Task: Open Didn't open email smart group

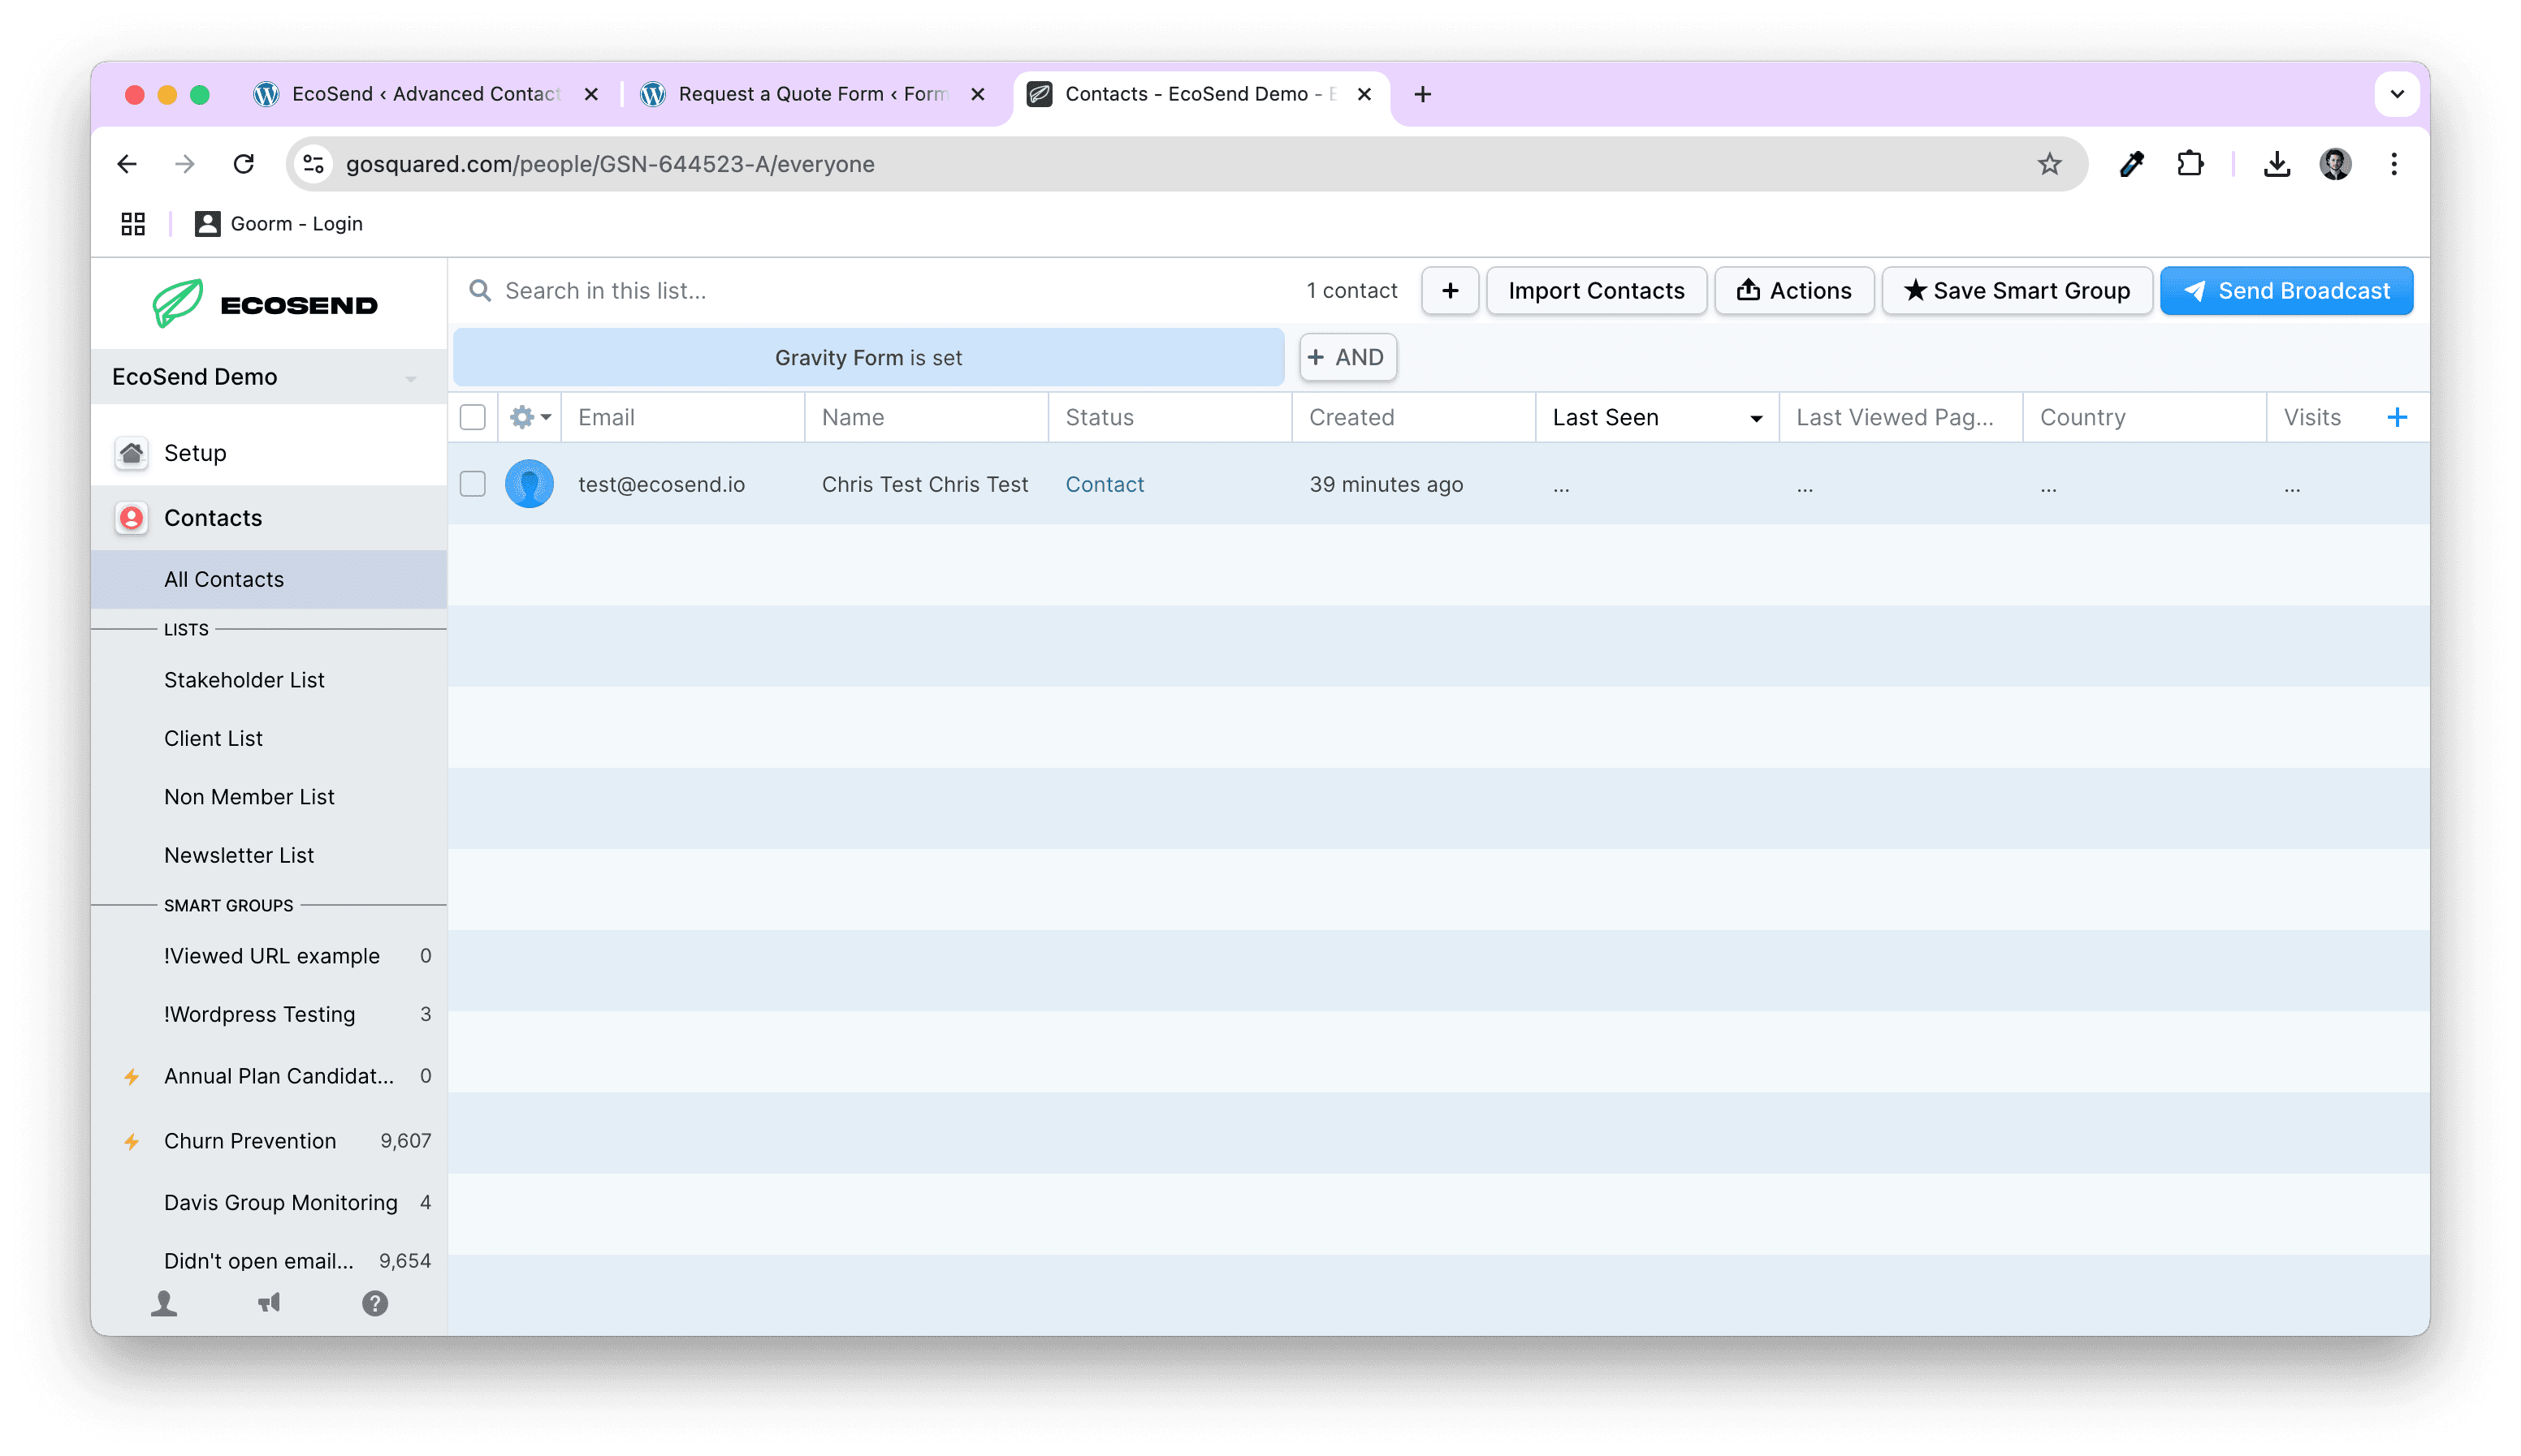Action: tap(259, 1261)
